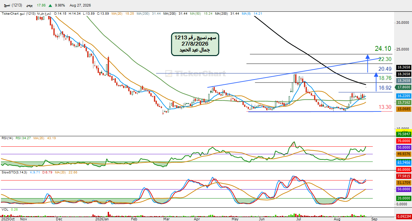Click the red 0.0923M volume tag
This screenshot has width=412, height=221.
pyautogui.click(x=404, y=216)
